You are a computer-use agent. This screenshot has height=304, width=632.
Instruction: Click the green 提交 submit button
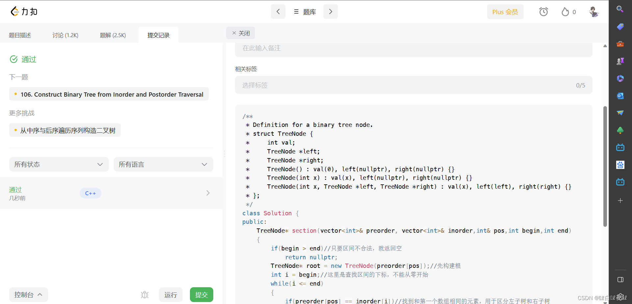click(201, 295)
